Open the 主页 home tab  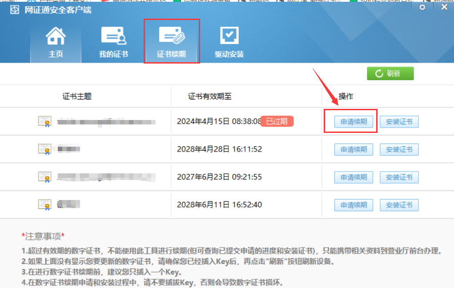click(x=56, y=43)
